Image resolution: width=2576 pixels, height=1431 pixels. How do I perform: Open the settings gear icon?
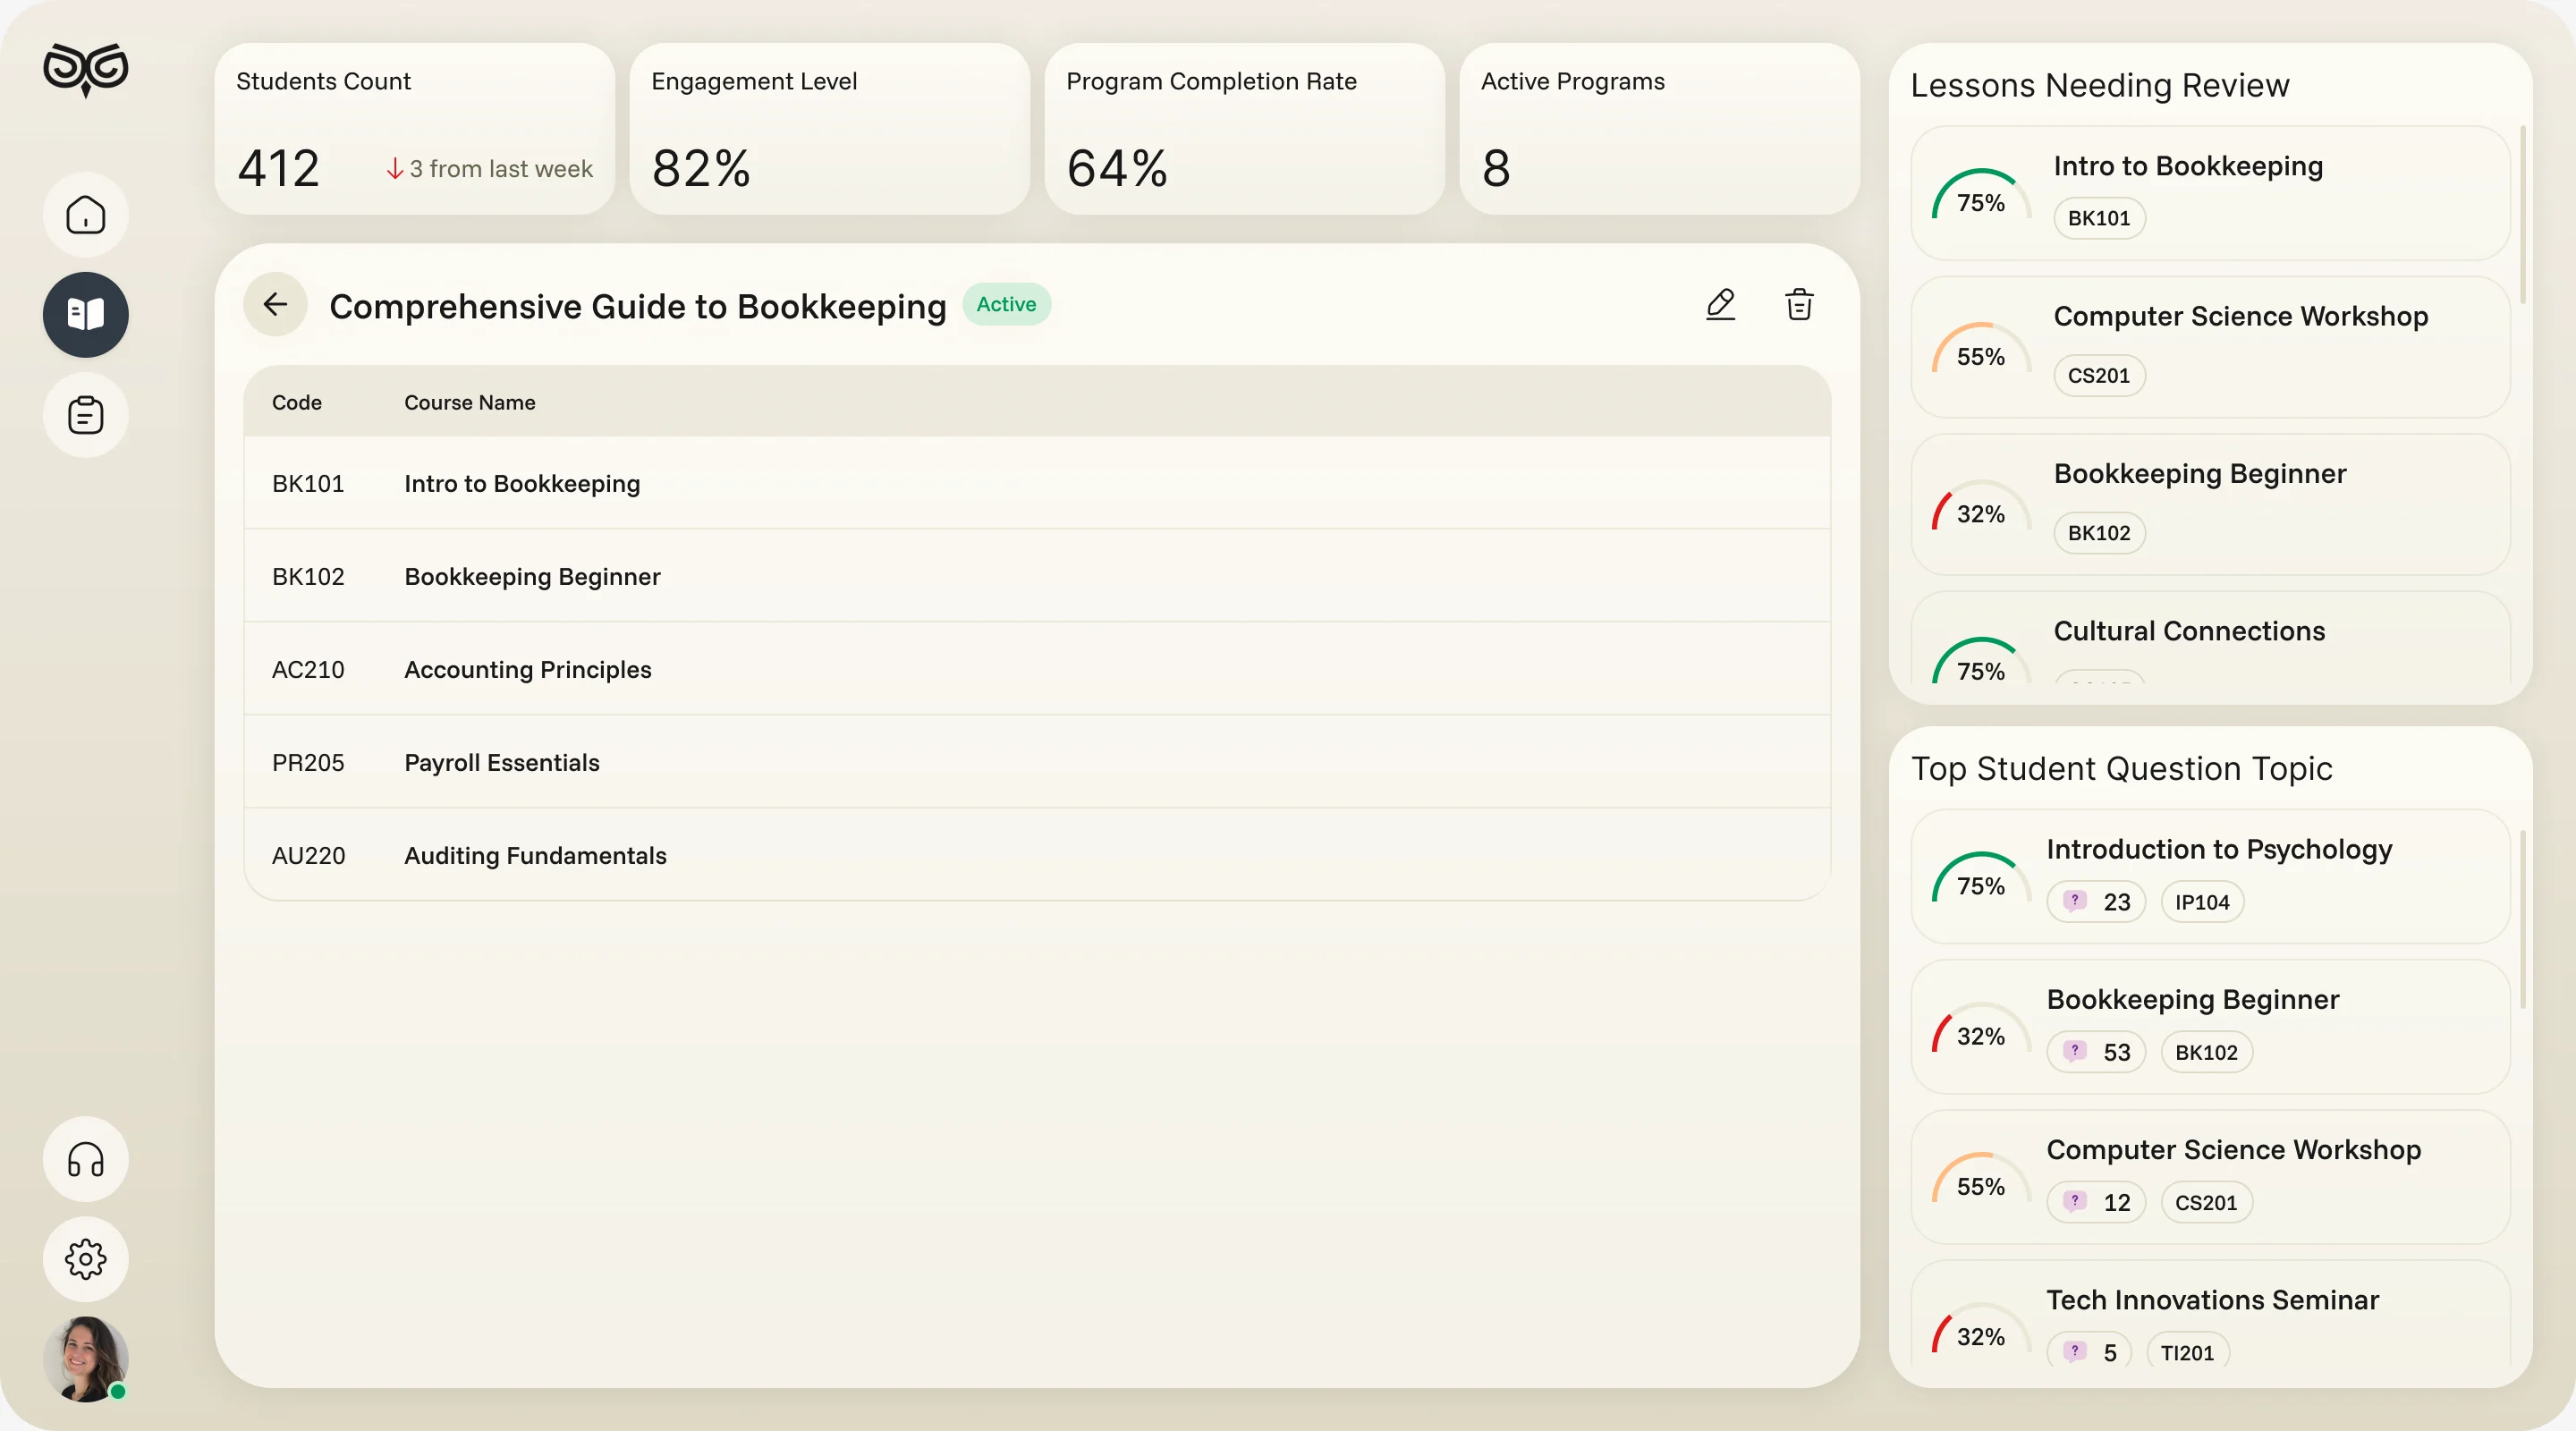click(86, 1260)
